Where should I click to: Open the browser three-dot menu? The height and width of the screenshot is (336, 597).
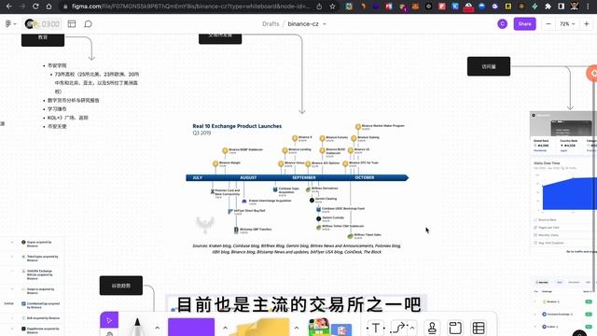point(589,7)
